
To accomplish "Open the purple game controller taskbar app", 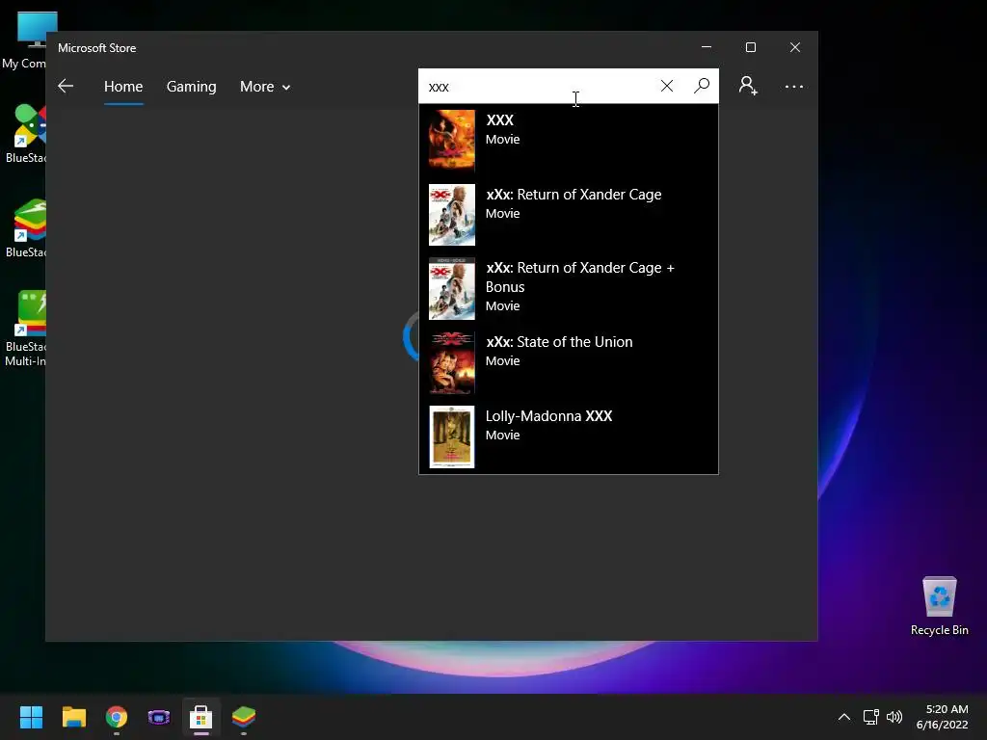I will [x=159, y=717].
